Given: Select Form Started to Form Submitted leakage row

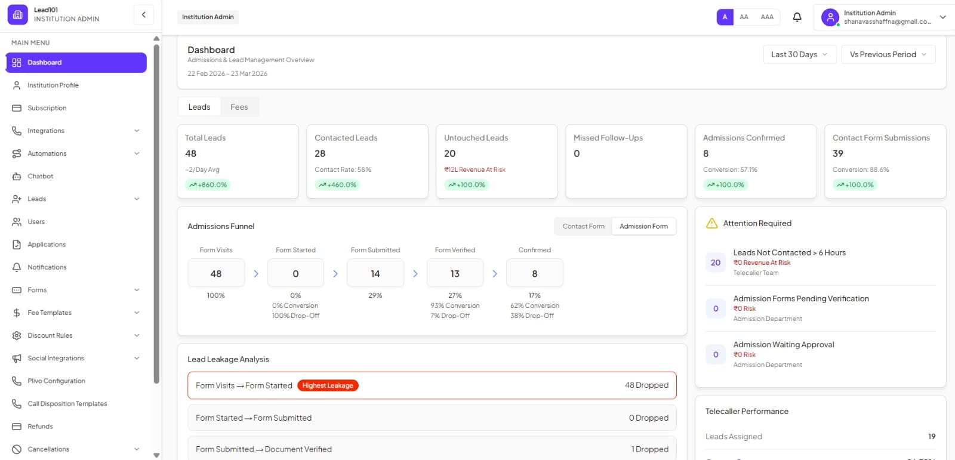Looking at the screenshot, I should 432,418.
